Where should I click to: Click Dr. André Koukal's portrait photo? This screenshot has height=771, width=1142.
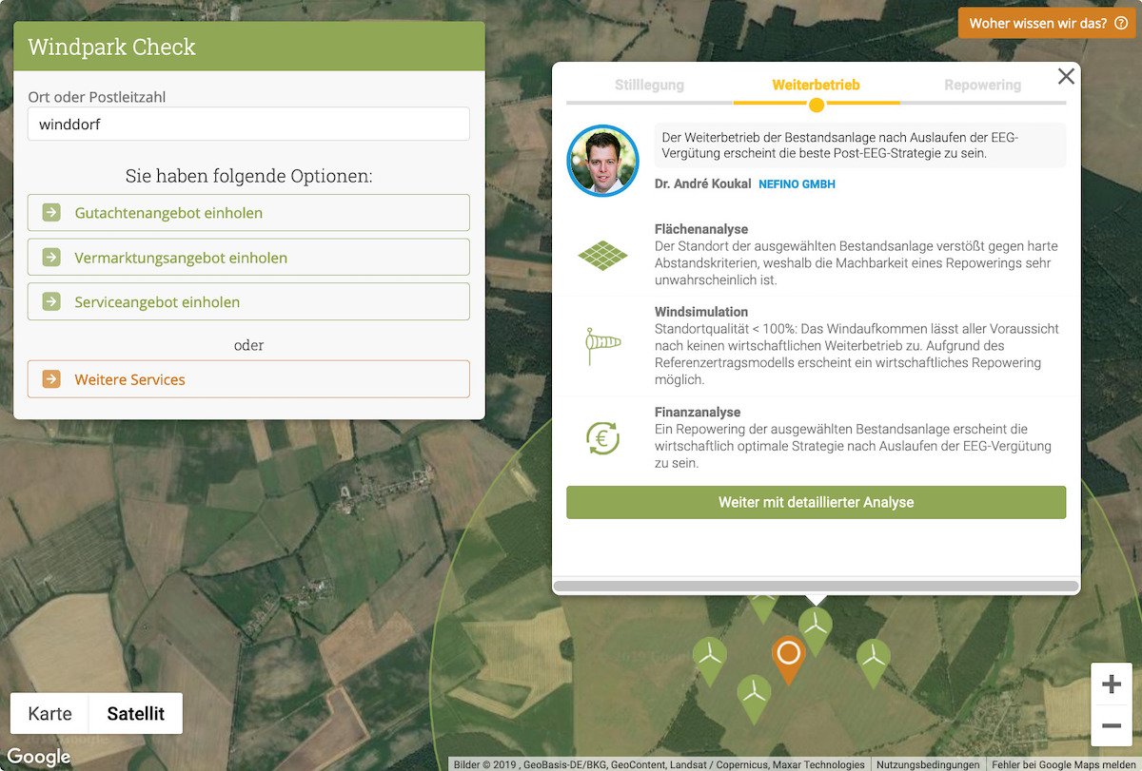point(602,161)
